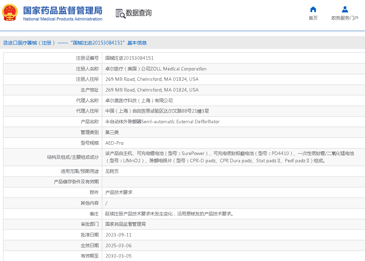Select registration number value 国械注进20153084151
365x261 pixels.
(129, 58)
